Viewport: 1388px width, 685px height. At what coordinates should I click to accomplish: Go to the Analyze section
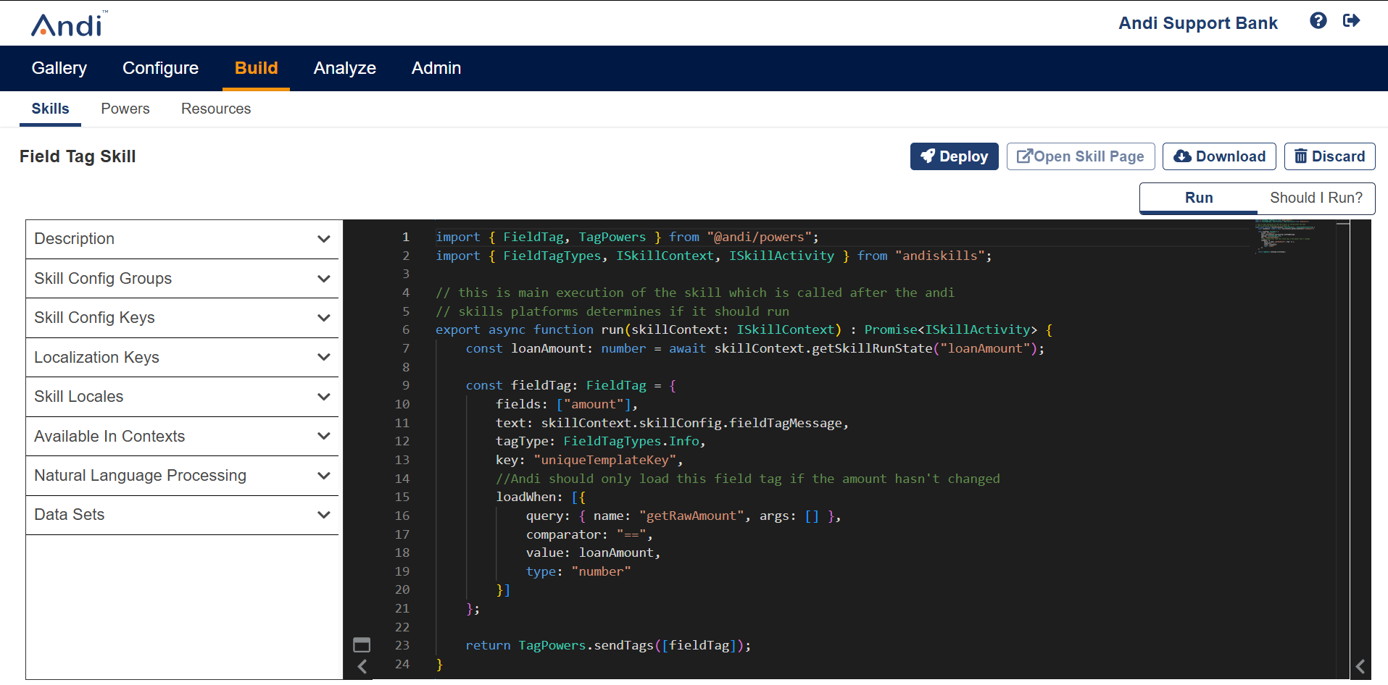(x=345, y=68)
